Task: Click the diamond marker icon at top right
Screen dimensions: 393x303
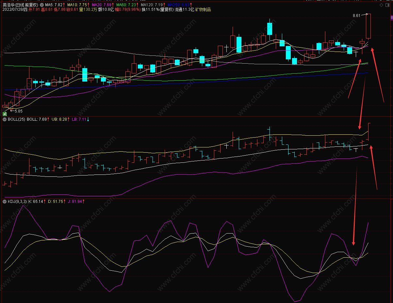Action: pos(381,5)
